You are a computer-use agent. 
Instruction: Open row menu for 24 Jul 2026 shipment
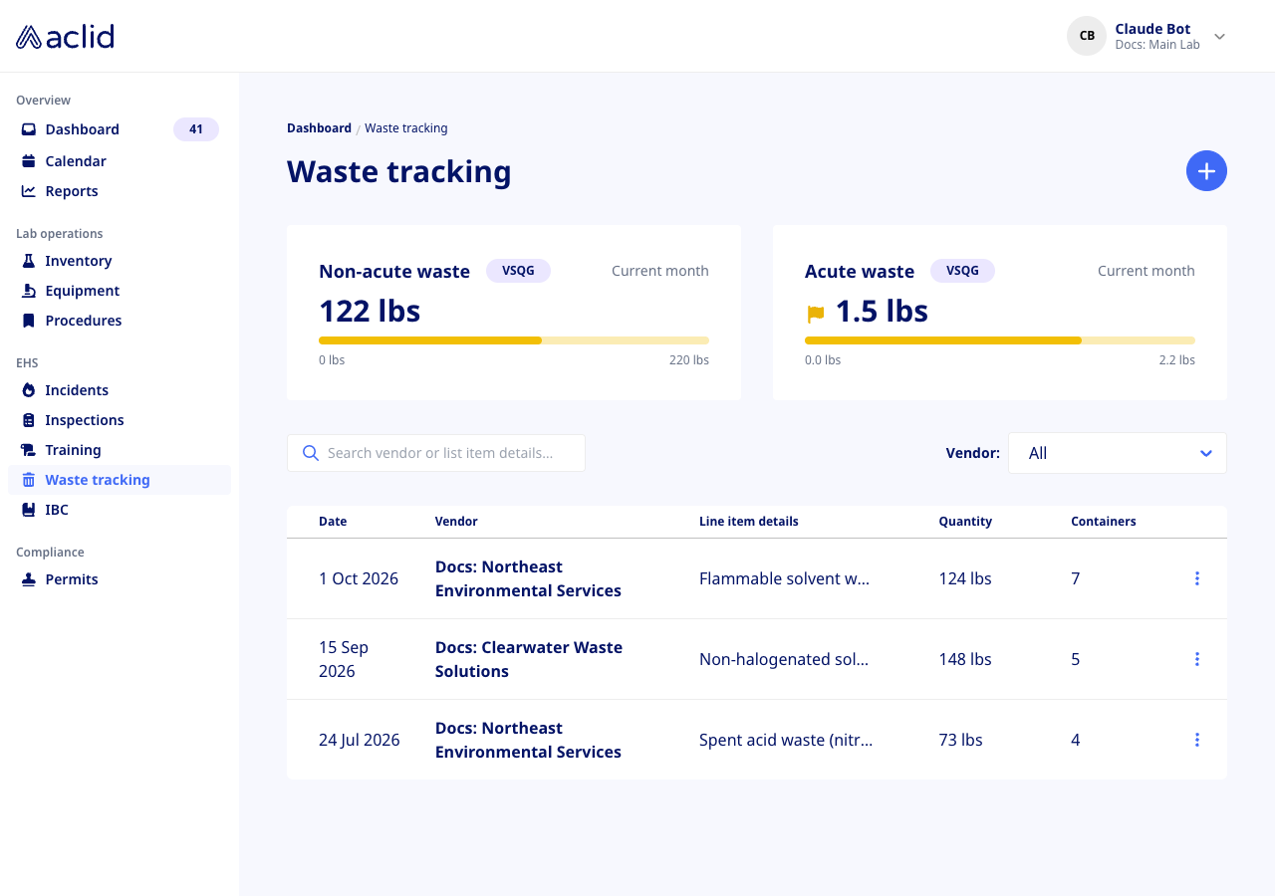1196,740
